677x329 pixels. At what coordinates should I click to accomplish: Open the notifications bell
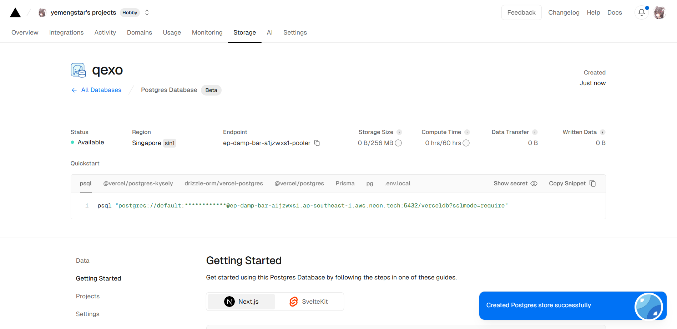click(641, 12)
